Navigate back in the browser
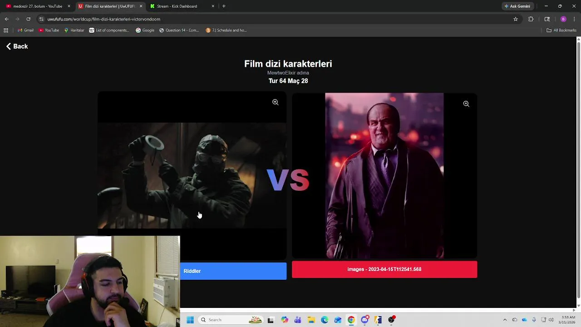This screenshot has width=581, height=327. (6, 19)
